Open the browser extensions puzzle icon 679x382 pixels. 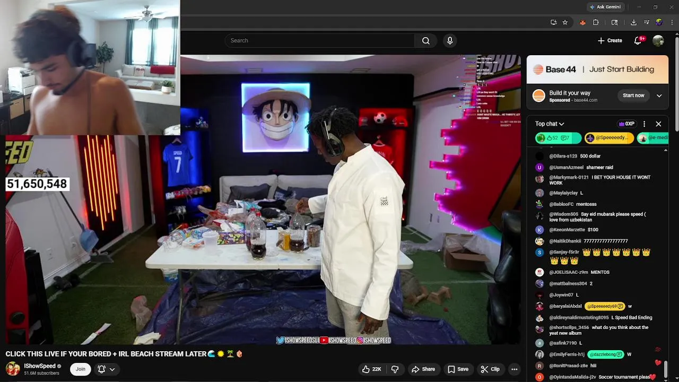(596, 22)
